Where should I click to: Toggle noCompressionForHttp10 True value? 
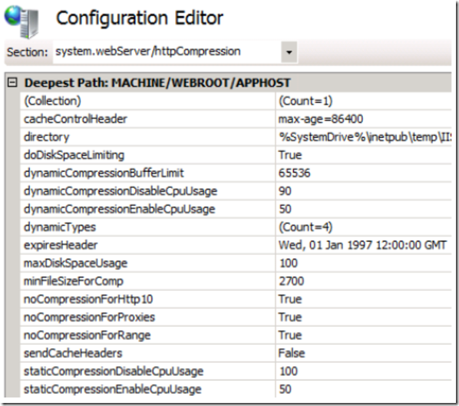coord(290,299)
